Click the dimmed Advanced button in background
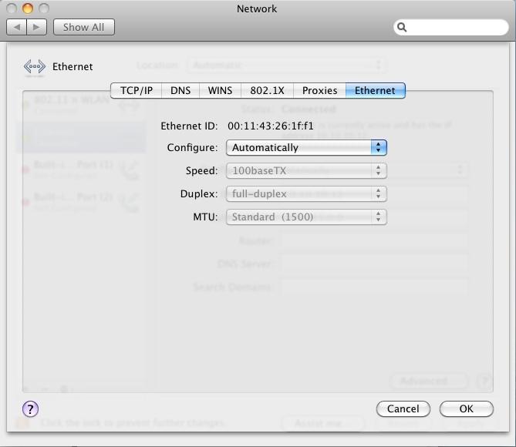This screenshot has width=516, height=447. point(429,381)
